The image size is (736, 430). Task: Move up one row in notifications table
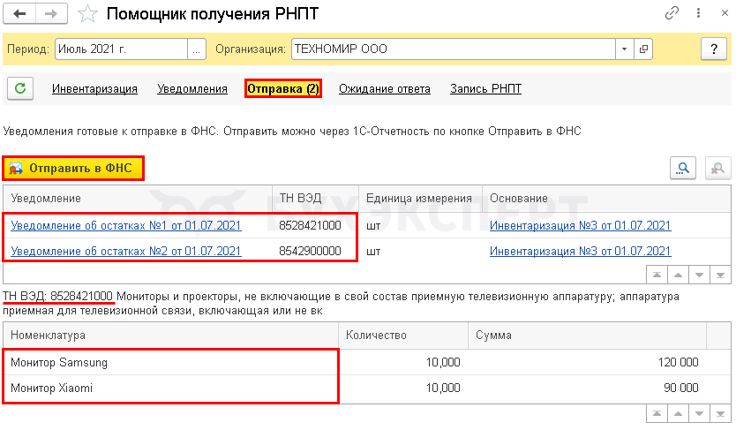[x=679, y=275]
